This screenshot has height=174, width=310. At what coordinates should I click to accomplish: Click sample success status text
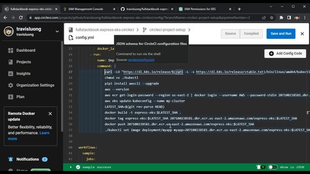97,167
